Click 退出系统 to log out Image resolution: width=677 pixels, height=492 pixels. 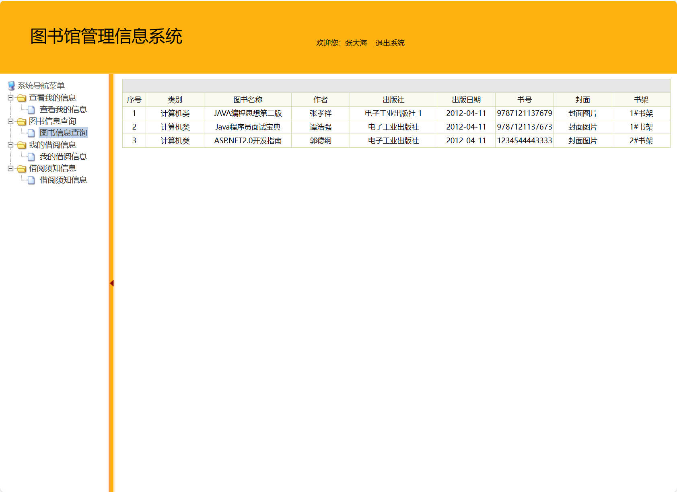(x=389, y=43)
